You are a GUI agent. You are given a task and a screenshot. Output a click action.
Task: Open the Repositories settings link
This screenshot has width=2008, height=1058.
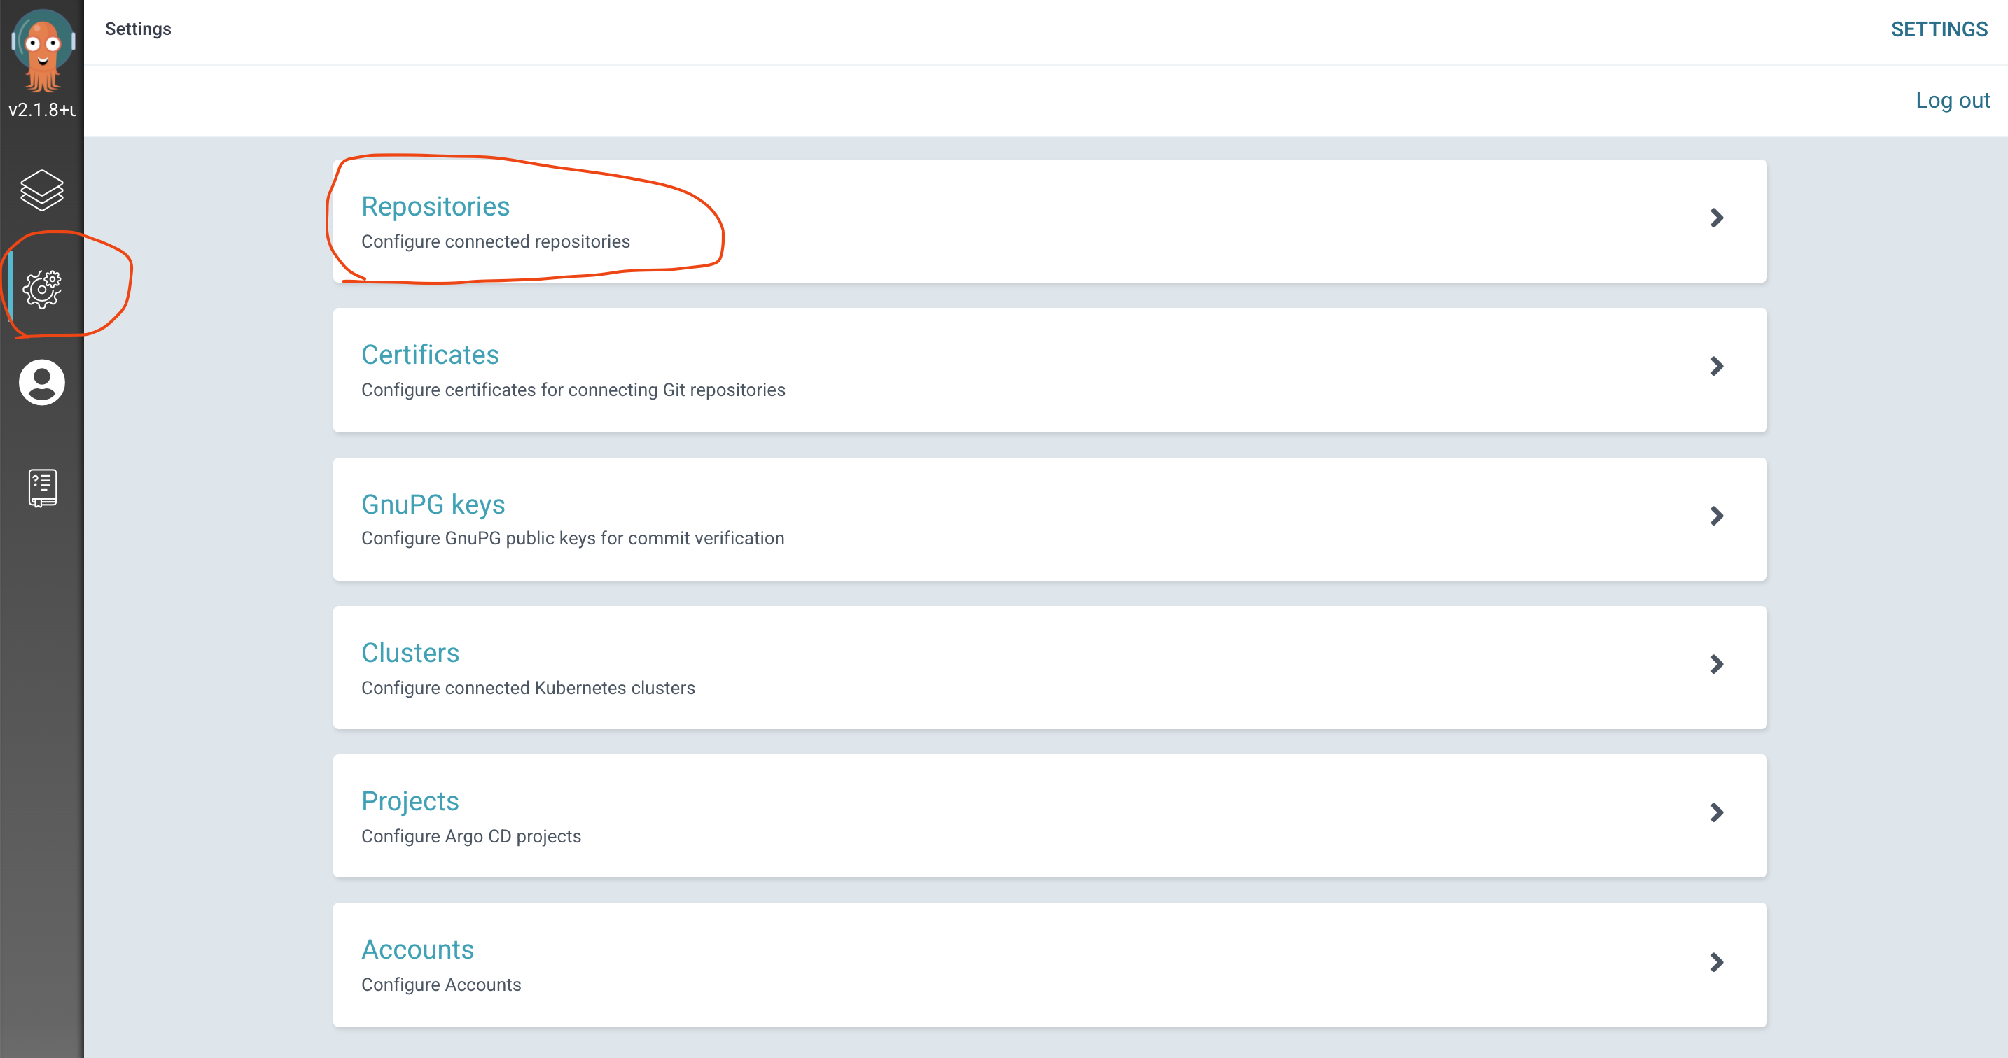click(435, 206)
